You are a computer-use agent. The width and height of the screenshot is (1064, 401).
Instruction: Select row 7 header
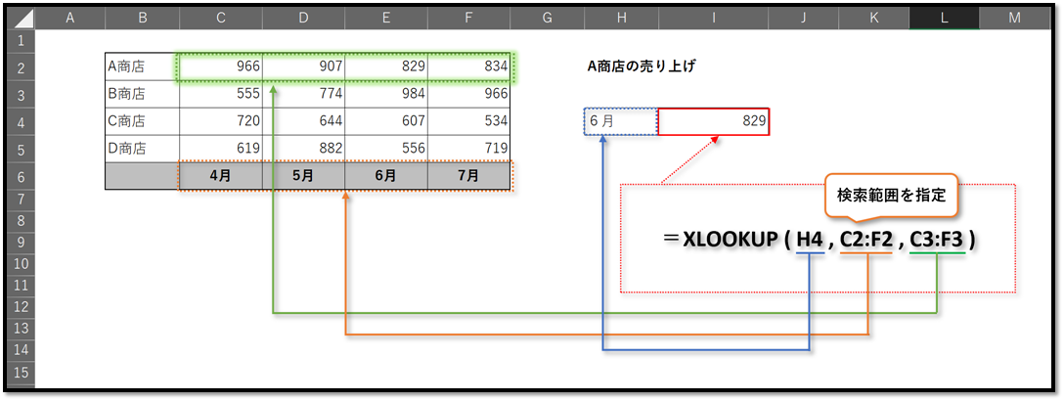pos(21,200)
